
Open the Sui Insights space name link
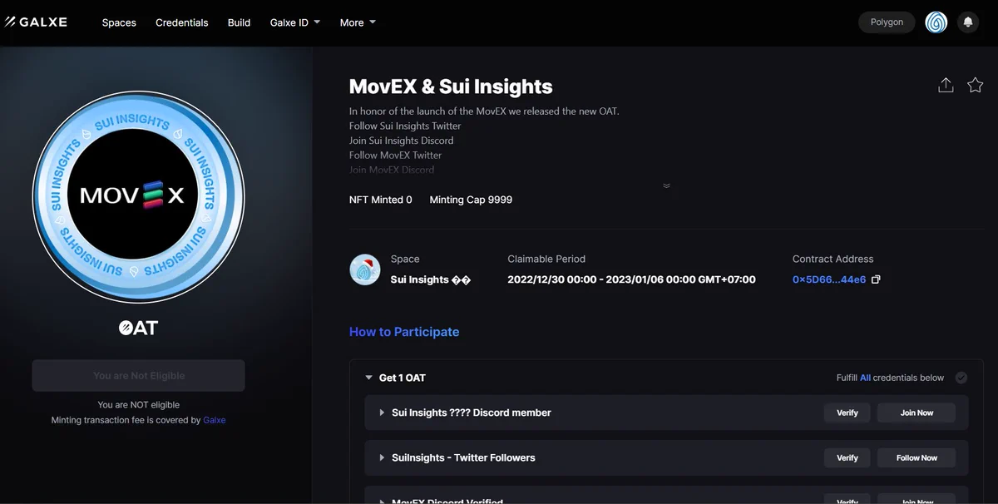pyautogui.click(x=431, y=279)
